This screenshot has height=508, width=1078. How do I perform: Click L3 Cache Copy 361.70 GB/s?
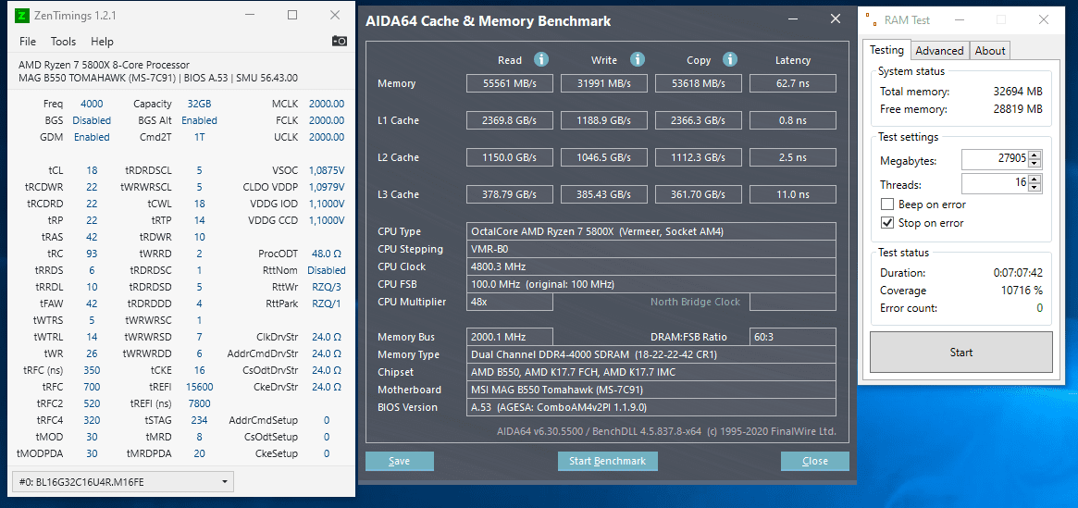[699, 195]
